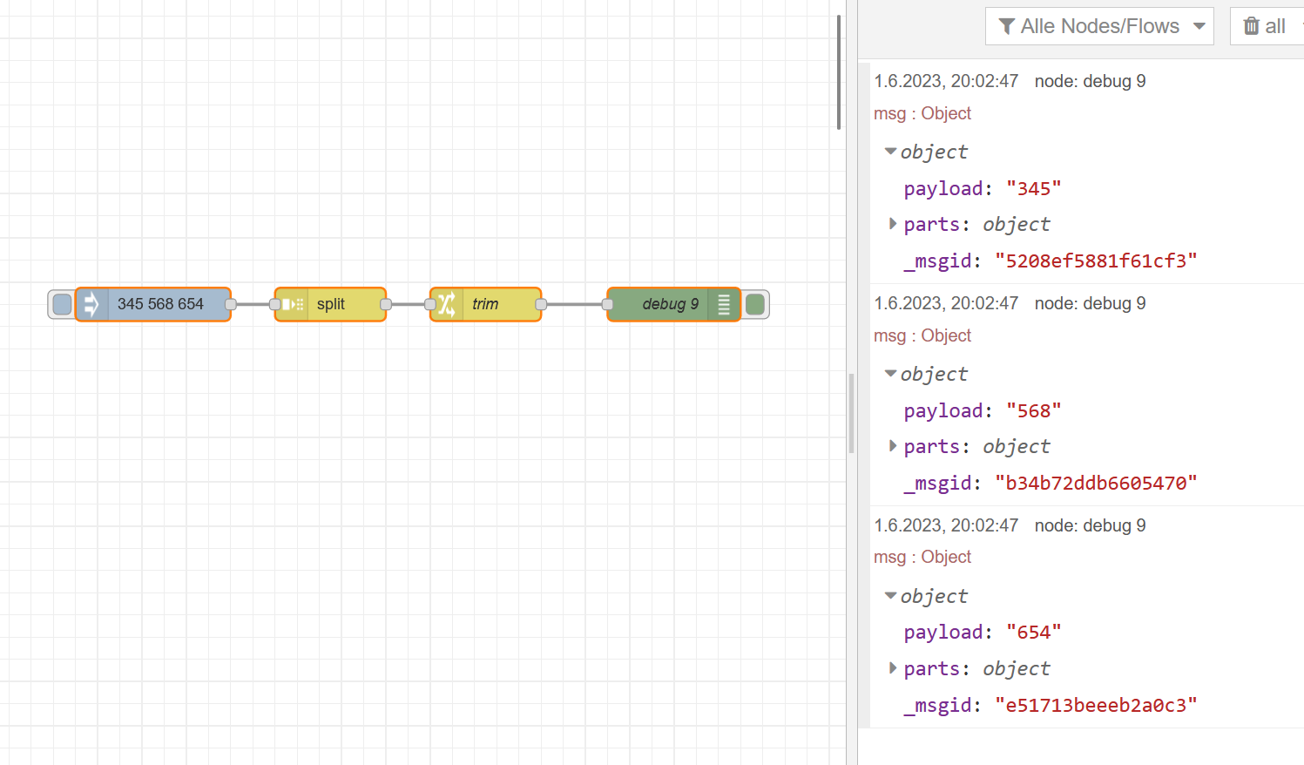The image size is (1304, 765).
Task: Expand parts object under payload "654"
Action: pyautogui.click(x=892, y=668)
